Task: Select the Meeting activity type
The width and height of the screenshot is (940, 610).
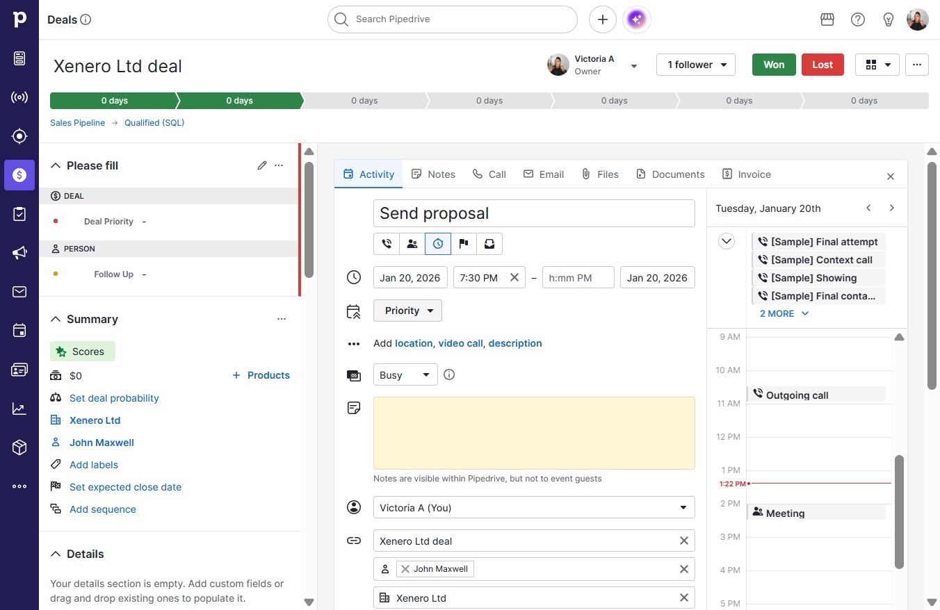Action: click(x=412, y=244)
